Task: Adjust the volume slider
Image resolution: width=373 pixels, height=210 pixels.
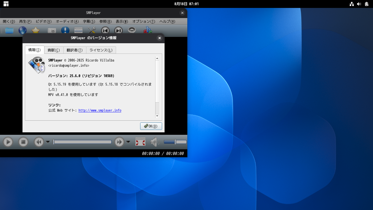Action: pyautogui.click(x=175, y=142)
